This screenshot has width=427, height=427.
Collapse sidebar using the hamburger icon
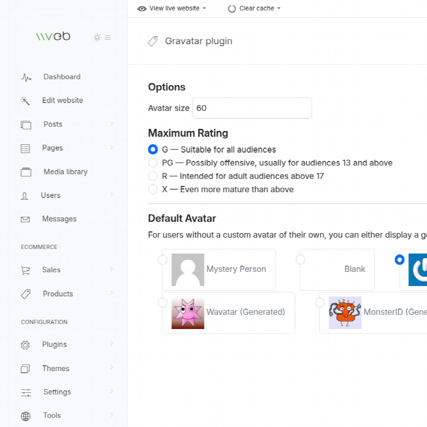click(108, 38)
